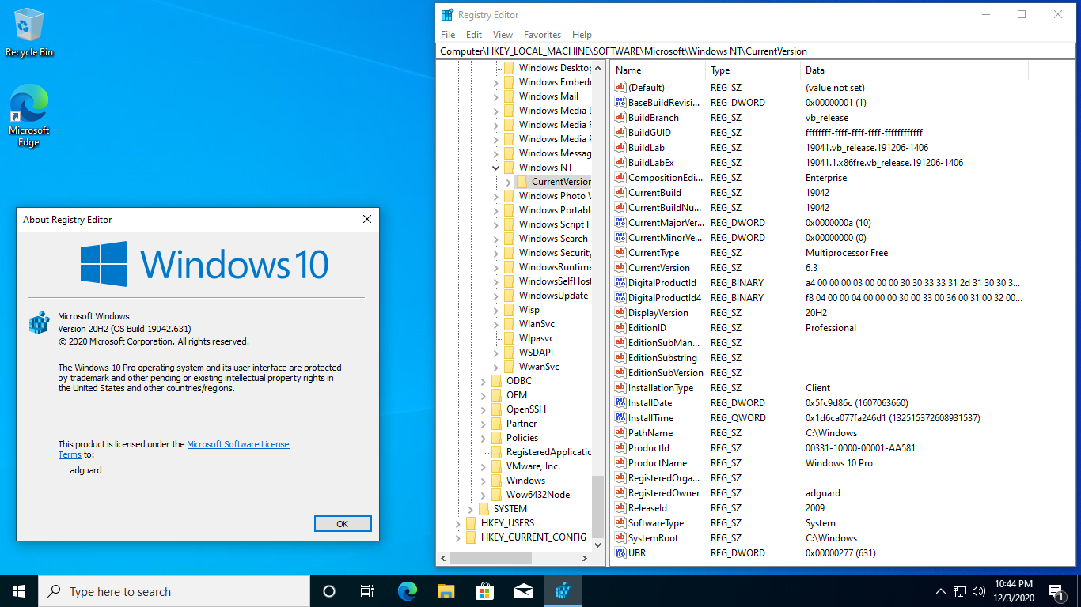The width and height of the screenshot is (1081, 607).
Task: Open the Help menu
Action: point(582,35)
